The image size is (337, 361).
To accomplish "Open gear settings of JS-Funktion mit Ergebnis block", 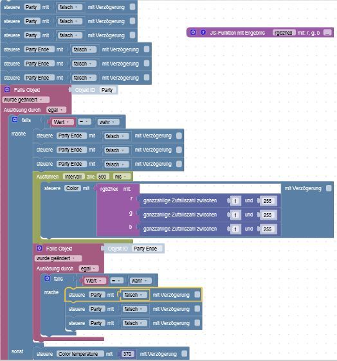I will point(193,33).
